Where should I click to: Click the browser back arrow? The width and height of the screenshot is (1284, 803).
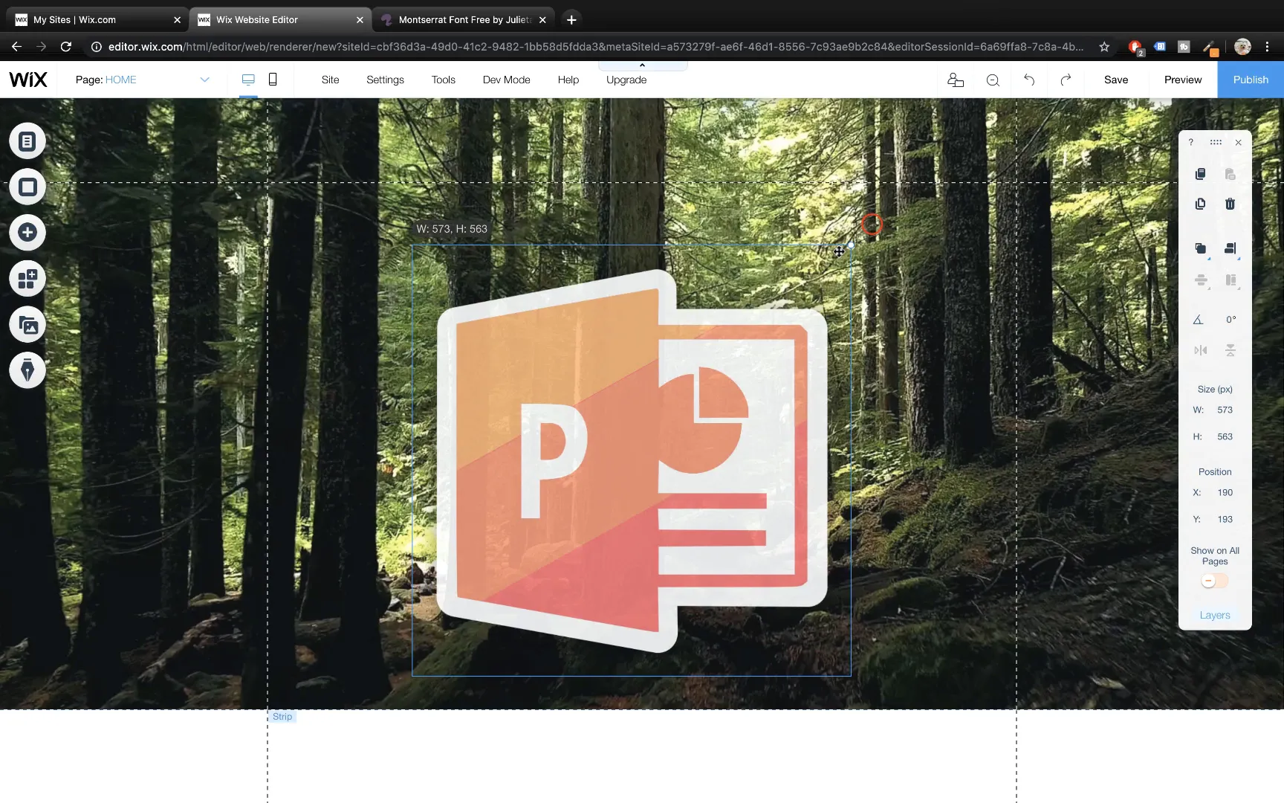point(16,47)
